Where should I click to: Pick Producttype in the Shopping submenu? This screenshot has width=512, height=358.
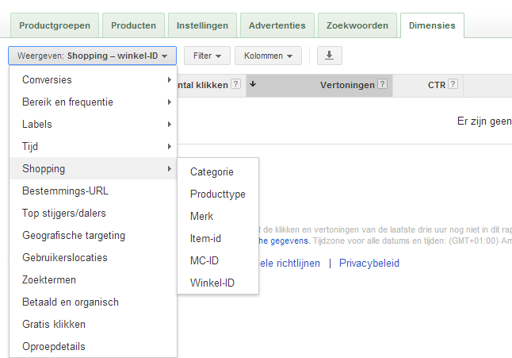218,194
